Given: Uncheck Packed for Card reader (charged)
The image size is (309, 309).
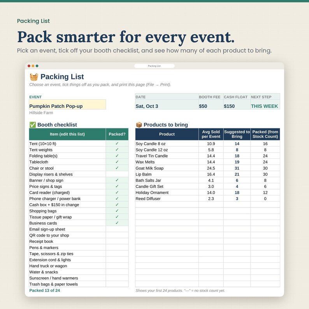Looking at the screenshot, I should coord(117,192).
